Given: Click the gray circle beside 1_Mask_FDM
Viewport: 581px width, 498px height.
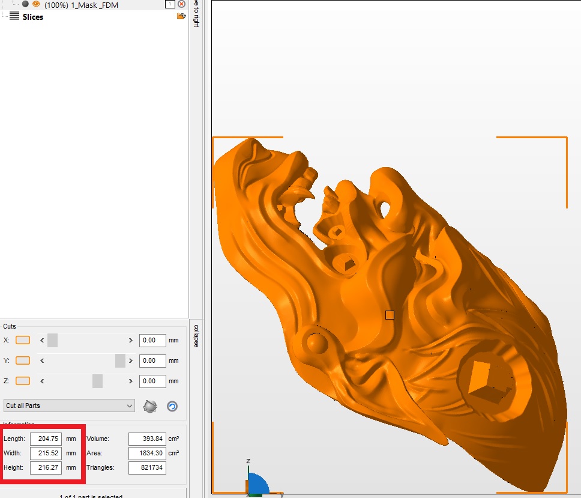Looking at the screenshot, I should [25, 4].
